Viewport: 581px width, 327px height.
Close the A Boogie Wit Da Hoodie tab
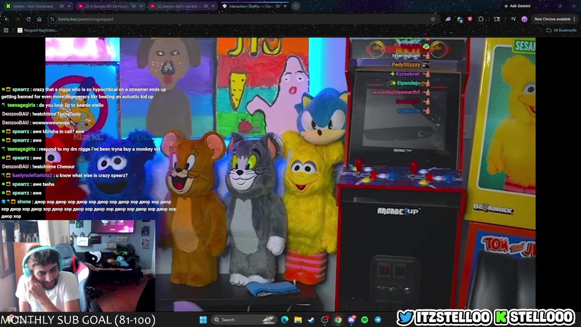(141, 6)
